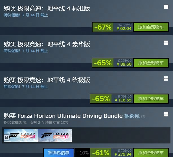
Task: Click the -67% discount badge
Action: [103, 27]
